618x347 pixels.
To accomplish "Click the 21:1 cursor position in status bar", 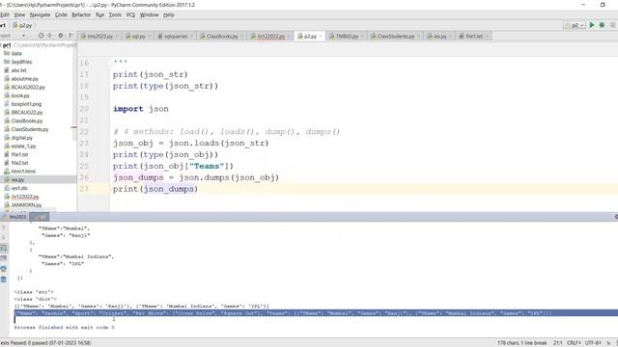I will (558, 343).
